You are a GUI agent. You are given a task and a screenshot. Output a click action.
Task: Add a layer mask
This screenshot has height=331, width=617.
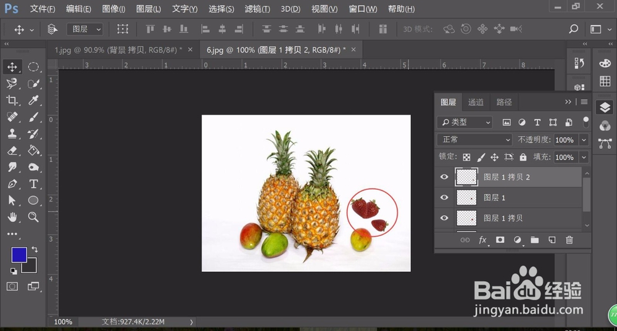(500, 240)
